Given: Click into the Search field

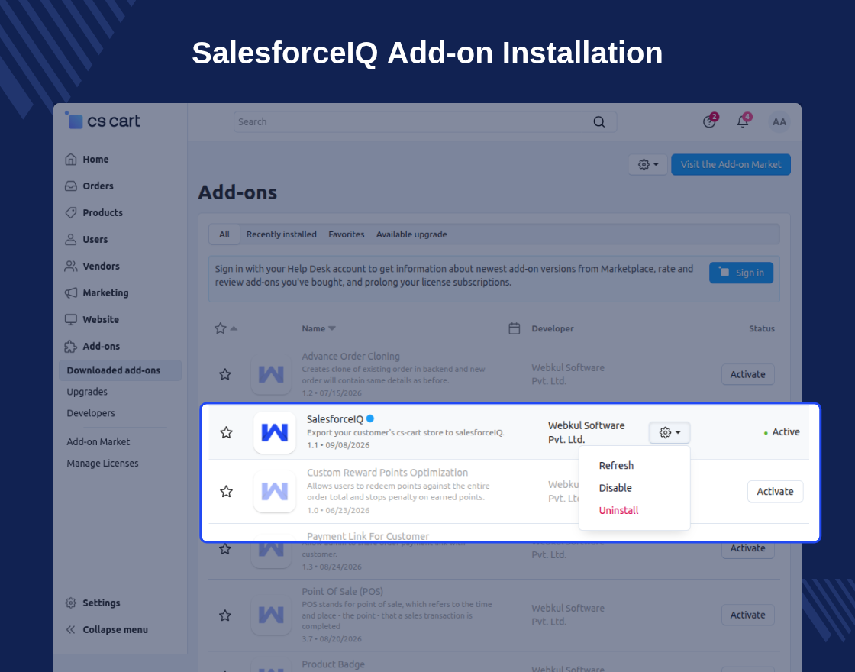Looking at the screenshot, I should [x=424, y=121].
